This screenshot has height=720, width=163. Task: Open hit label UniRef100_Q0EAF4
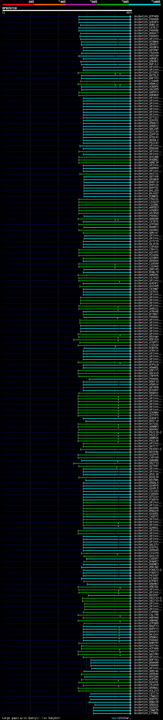[146, 22]
